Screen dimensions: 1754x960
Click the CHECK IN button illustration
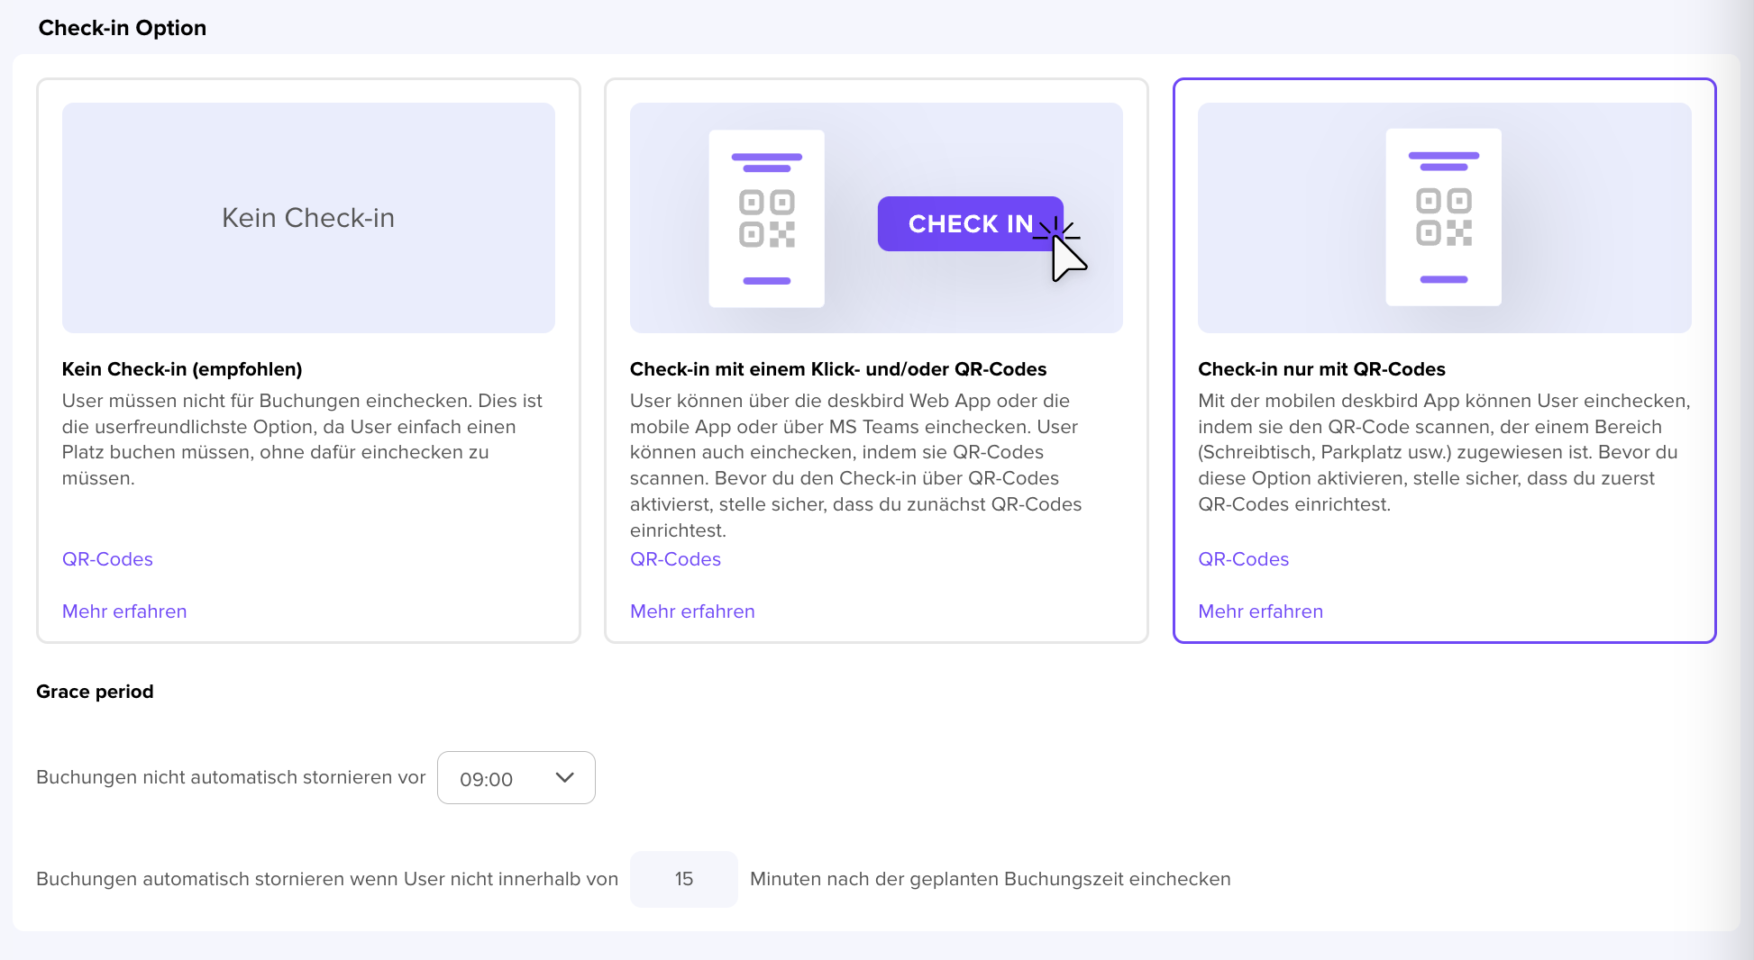click(x=970, y=223)
